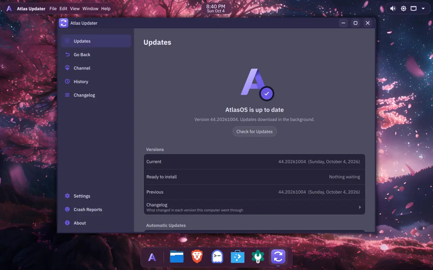This screenshot has width=433, height=270.
Task: Click the Ready to install row
Action: pos(254,177)
